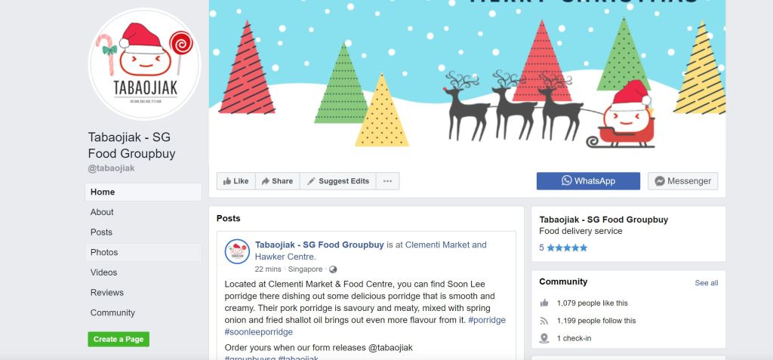Contact the page via WhatsApp button
This screenshot has height=360, width=773.
[588, 181]
